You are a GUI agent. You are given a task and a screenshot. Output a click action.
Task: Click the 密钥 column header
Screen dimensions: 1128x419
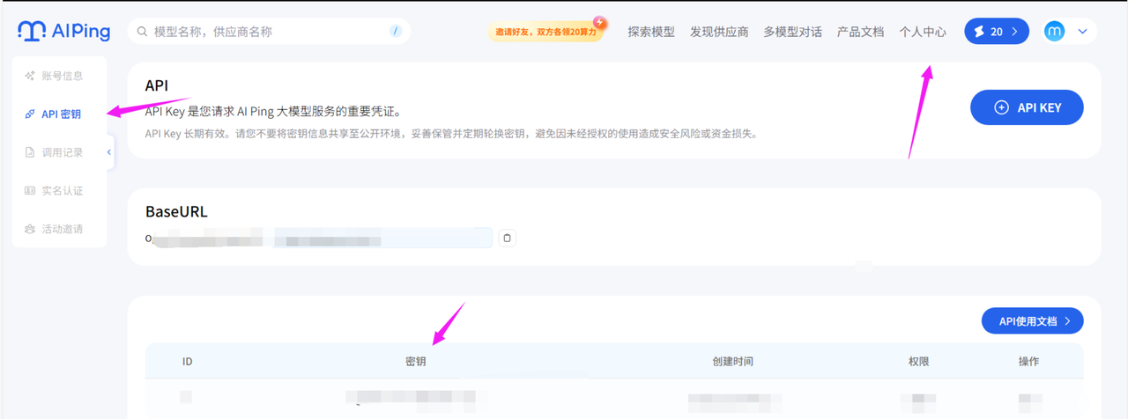tap(415, 362)
